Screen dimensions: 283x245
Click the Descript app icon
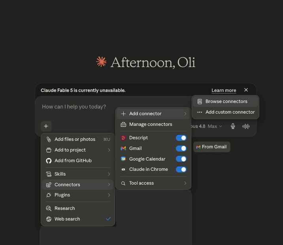pyautogui.click(x=123, y=138)
